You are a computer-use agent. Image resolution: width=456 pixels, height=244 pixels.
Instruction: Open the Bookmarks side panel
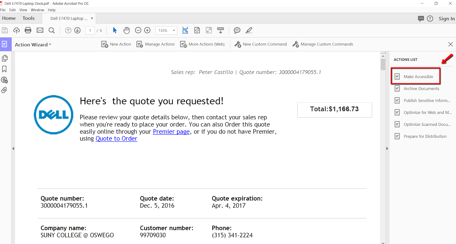click(x=5, y=69)
